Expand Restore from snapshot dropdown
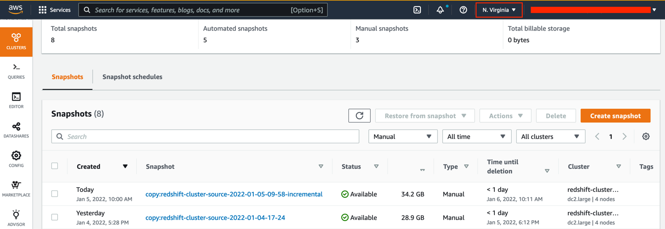 coord(425,116)
